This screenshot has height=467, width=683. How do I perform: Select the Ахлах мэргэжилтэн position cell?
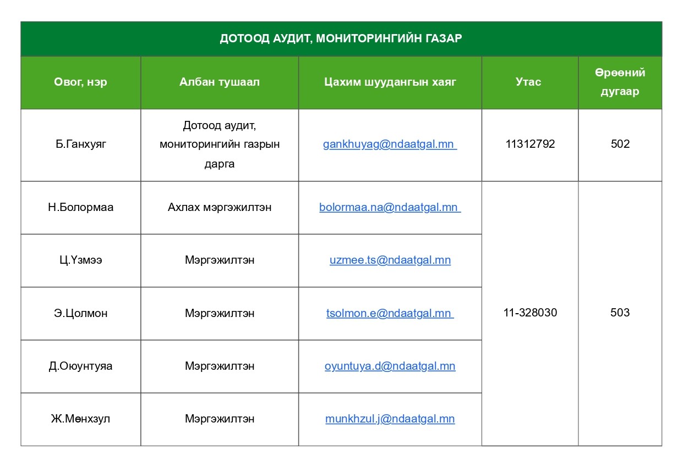[219, 208]
